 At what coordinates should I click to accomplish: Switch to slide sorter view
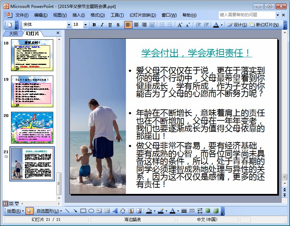click(x=11, y=204)
